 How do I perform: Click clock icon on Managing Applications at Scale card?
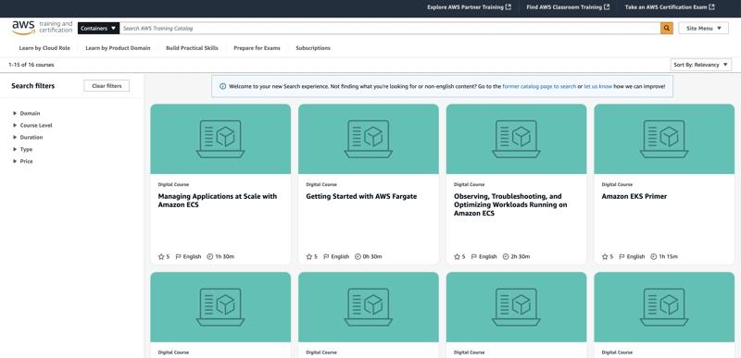210,256
